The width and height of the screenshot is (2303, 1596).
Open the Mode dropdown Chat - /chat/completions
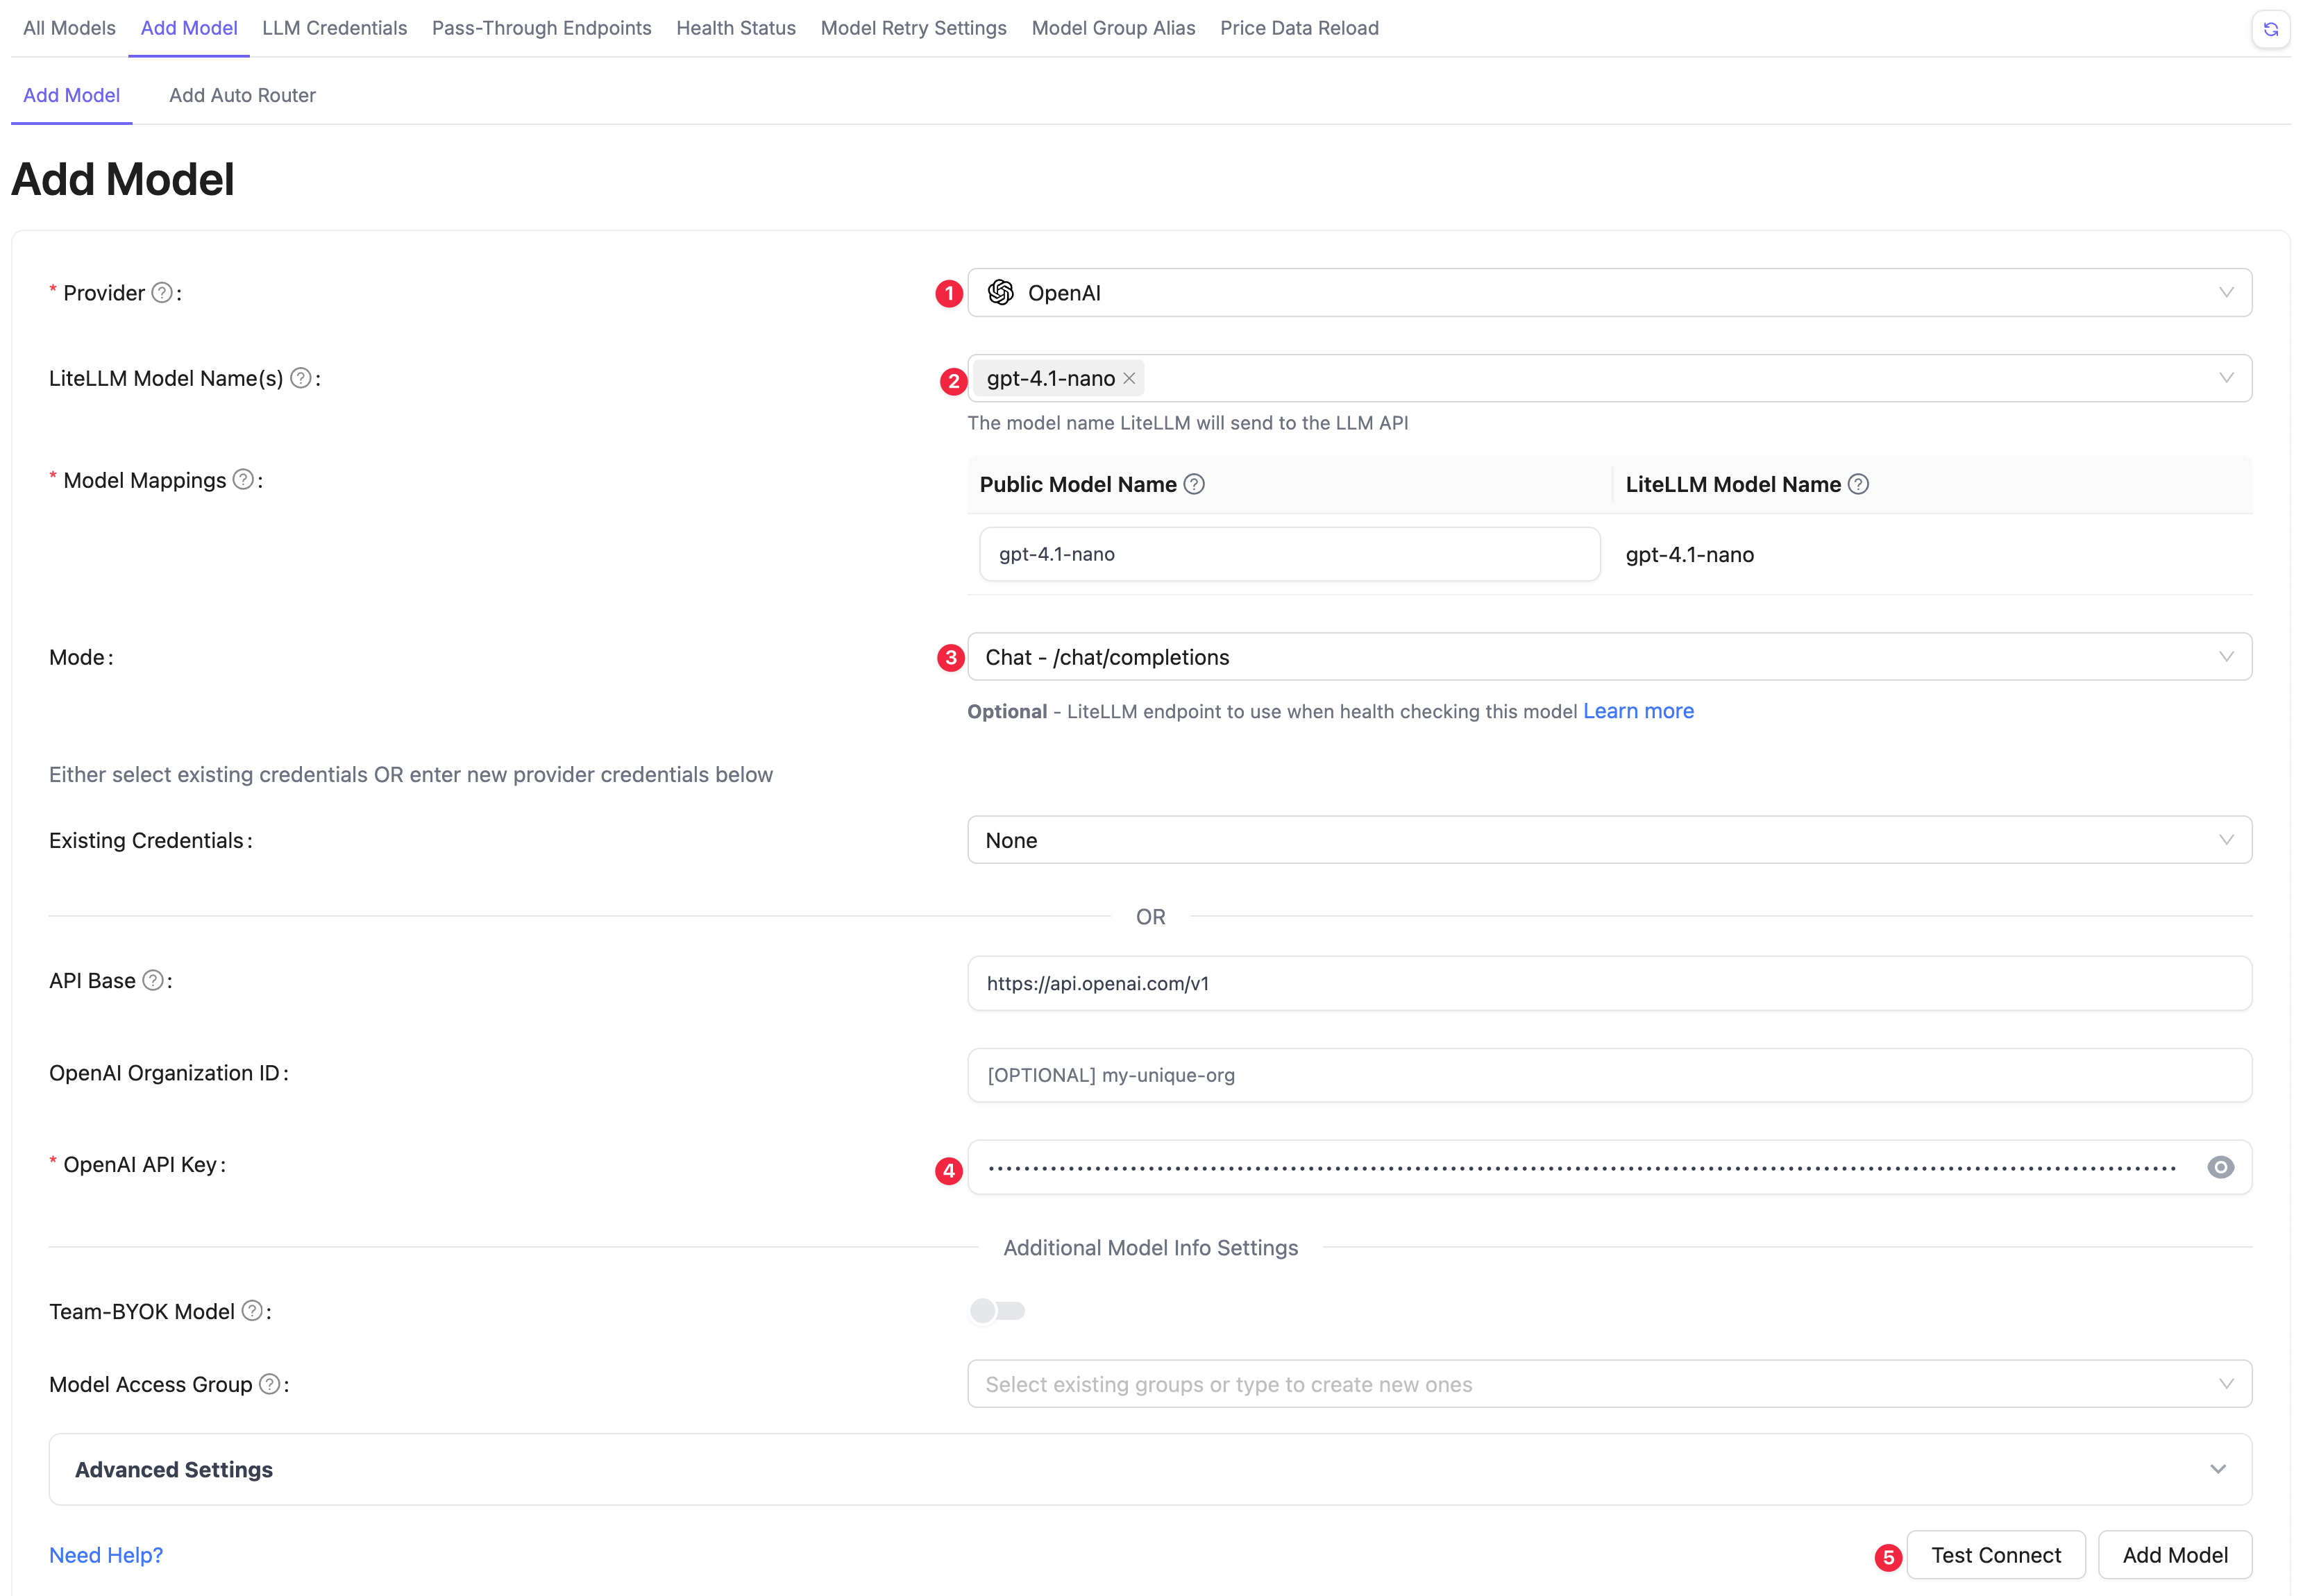[1609, 657]
